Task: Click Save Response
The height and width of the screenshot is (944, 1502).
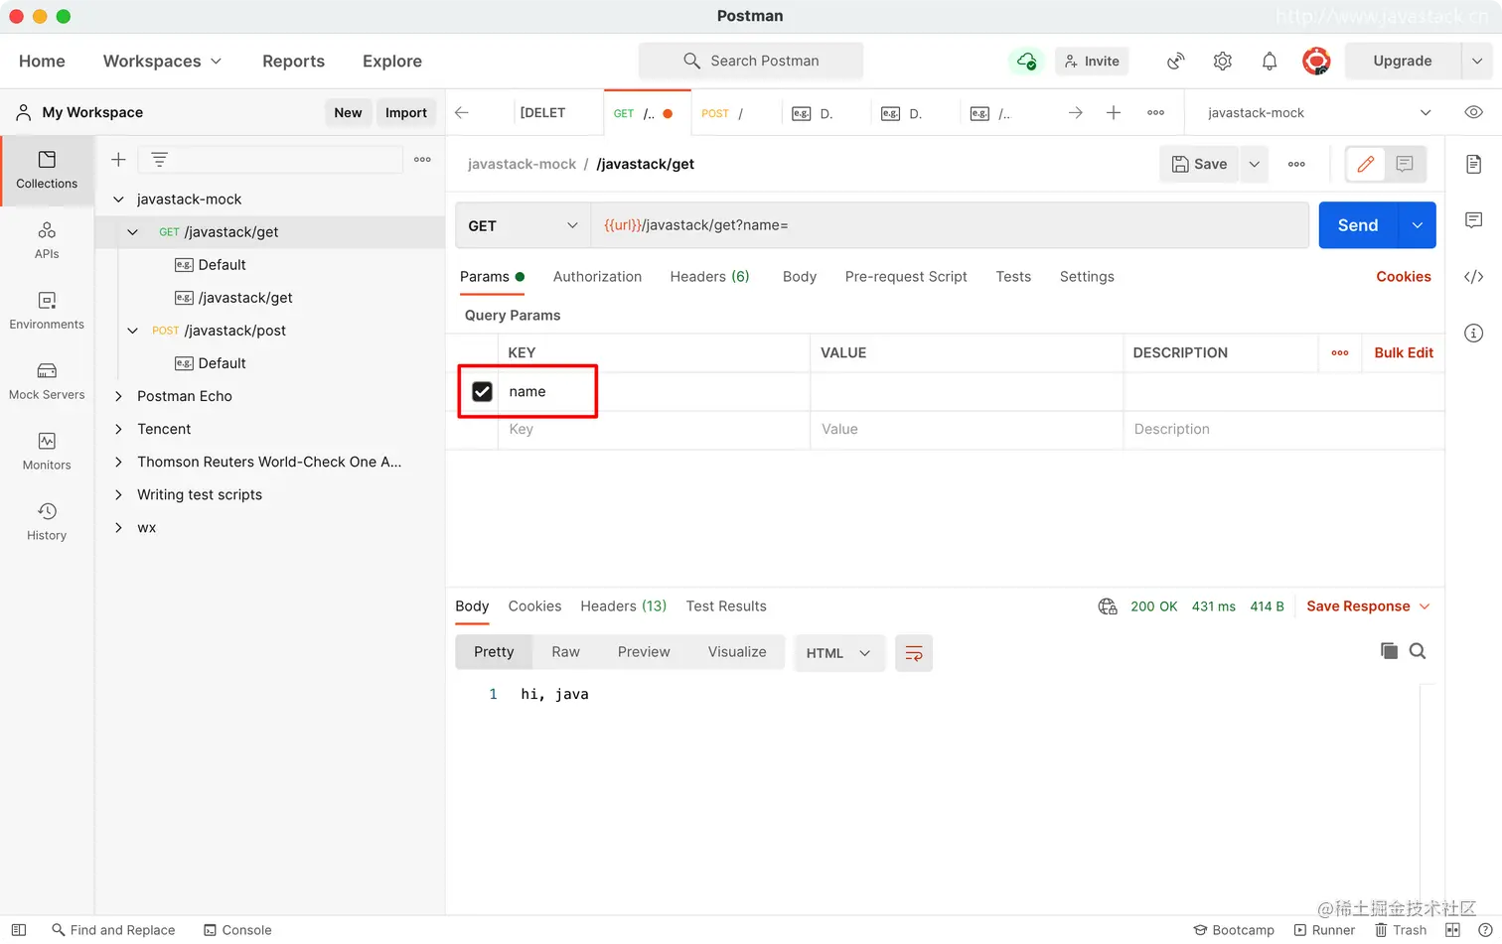Action: point(1358,607)
